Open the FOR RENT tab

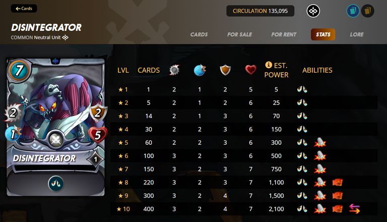tap(284, 35)
